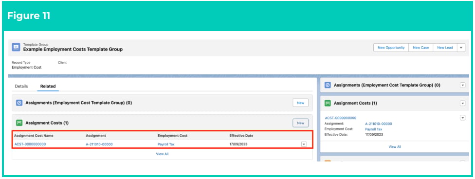Viewport: 475px width, 179px height.
Task: Click the Assignments (Employment Cost Template Group) sidebar heading
Action: coord(387,86)
